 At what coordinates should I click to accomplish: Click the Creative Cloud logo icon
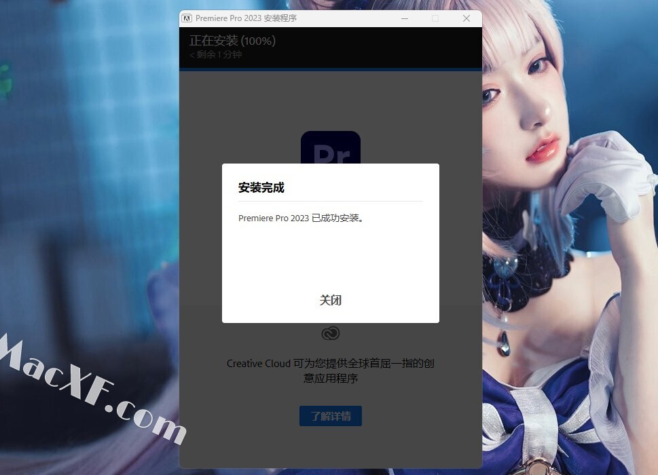click(330, 333)
